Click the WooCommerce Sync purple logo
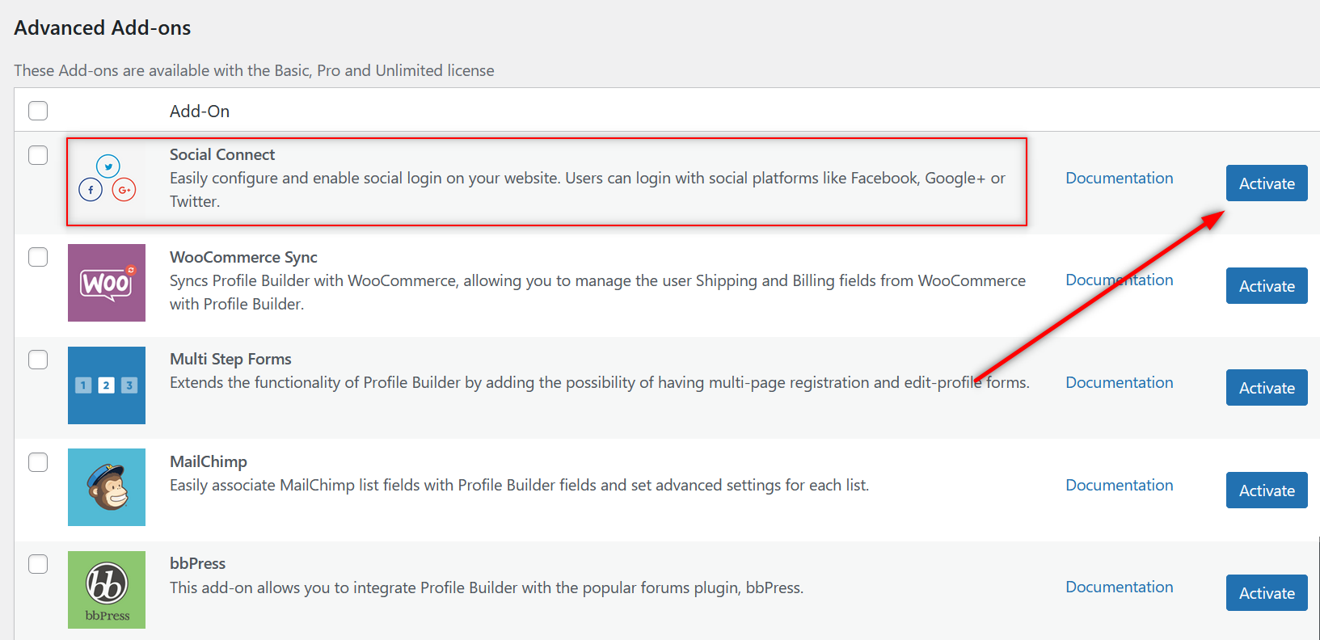 tap(107, 283)
